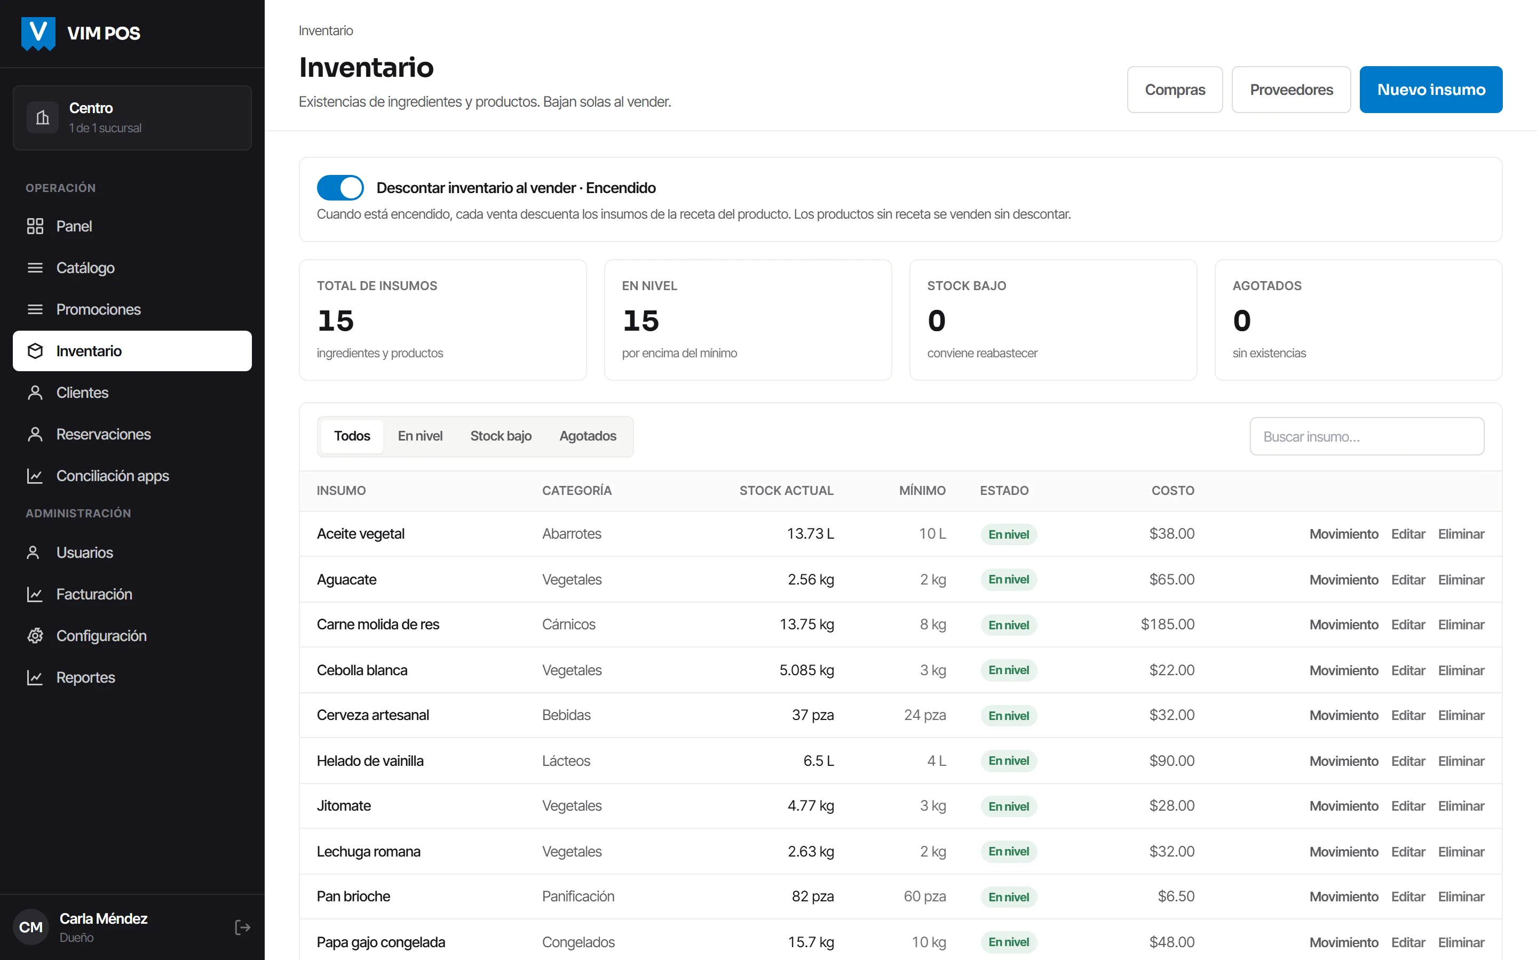1537x960 pixels.
Task: Click the Lechuga romana stock value 2.63 kg
Action: point(811,851)
